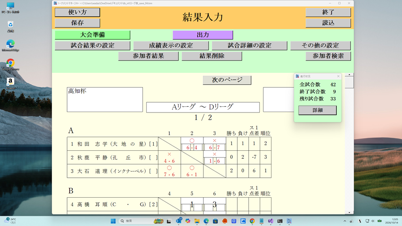This screenshot has height=226, width=402.
Task: Click the IME input mode indicator
Action: [x=359, y=221]
